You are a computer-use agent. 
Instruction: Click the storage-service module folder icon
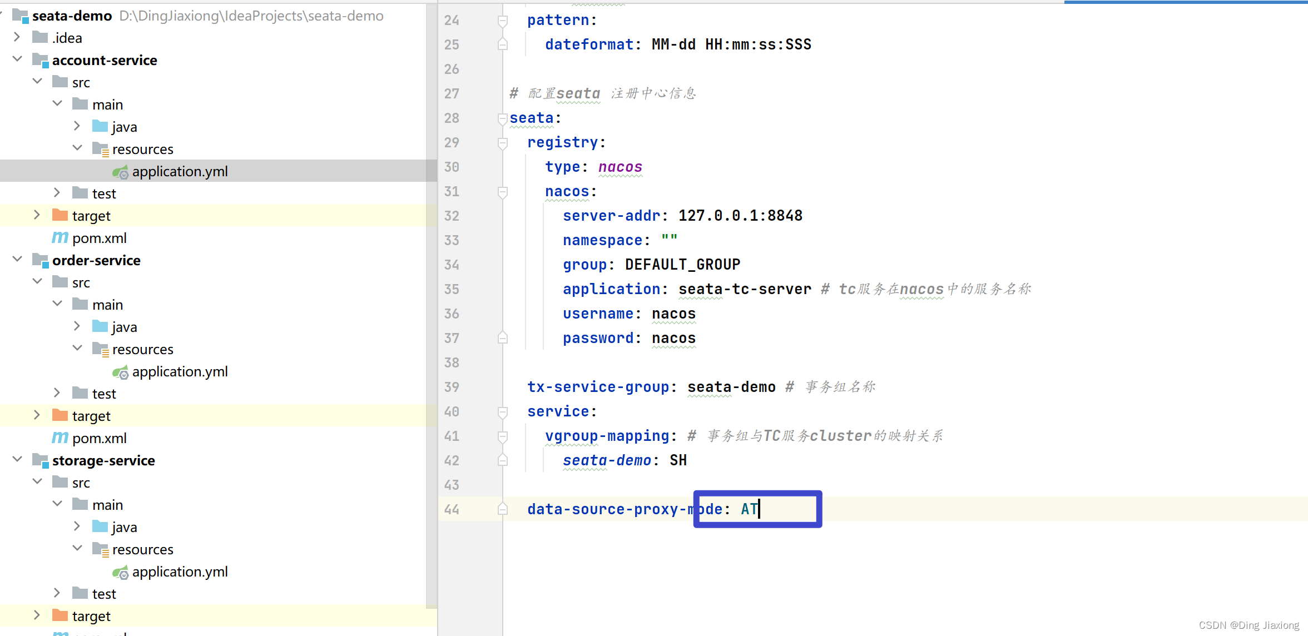[x=41, y=460]
